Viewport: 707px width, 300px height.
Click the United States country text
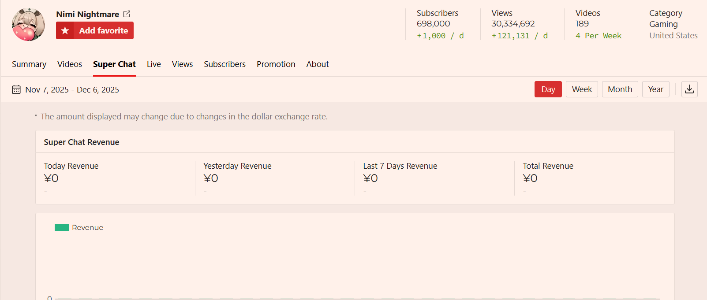[x=673, y=36]
